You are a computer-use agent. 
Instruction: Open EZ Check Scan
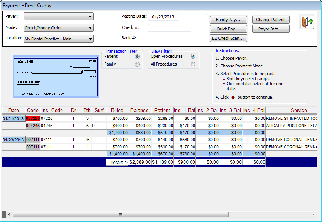pos(228,38)
